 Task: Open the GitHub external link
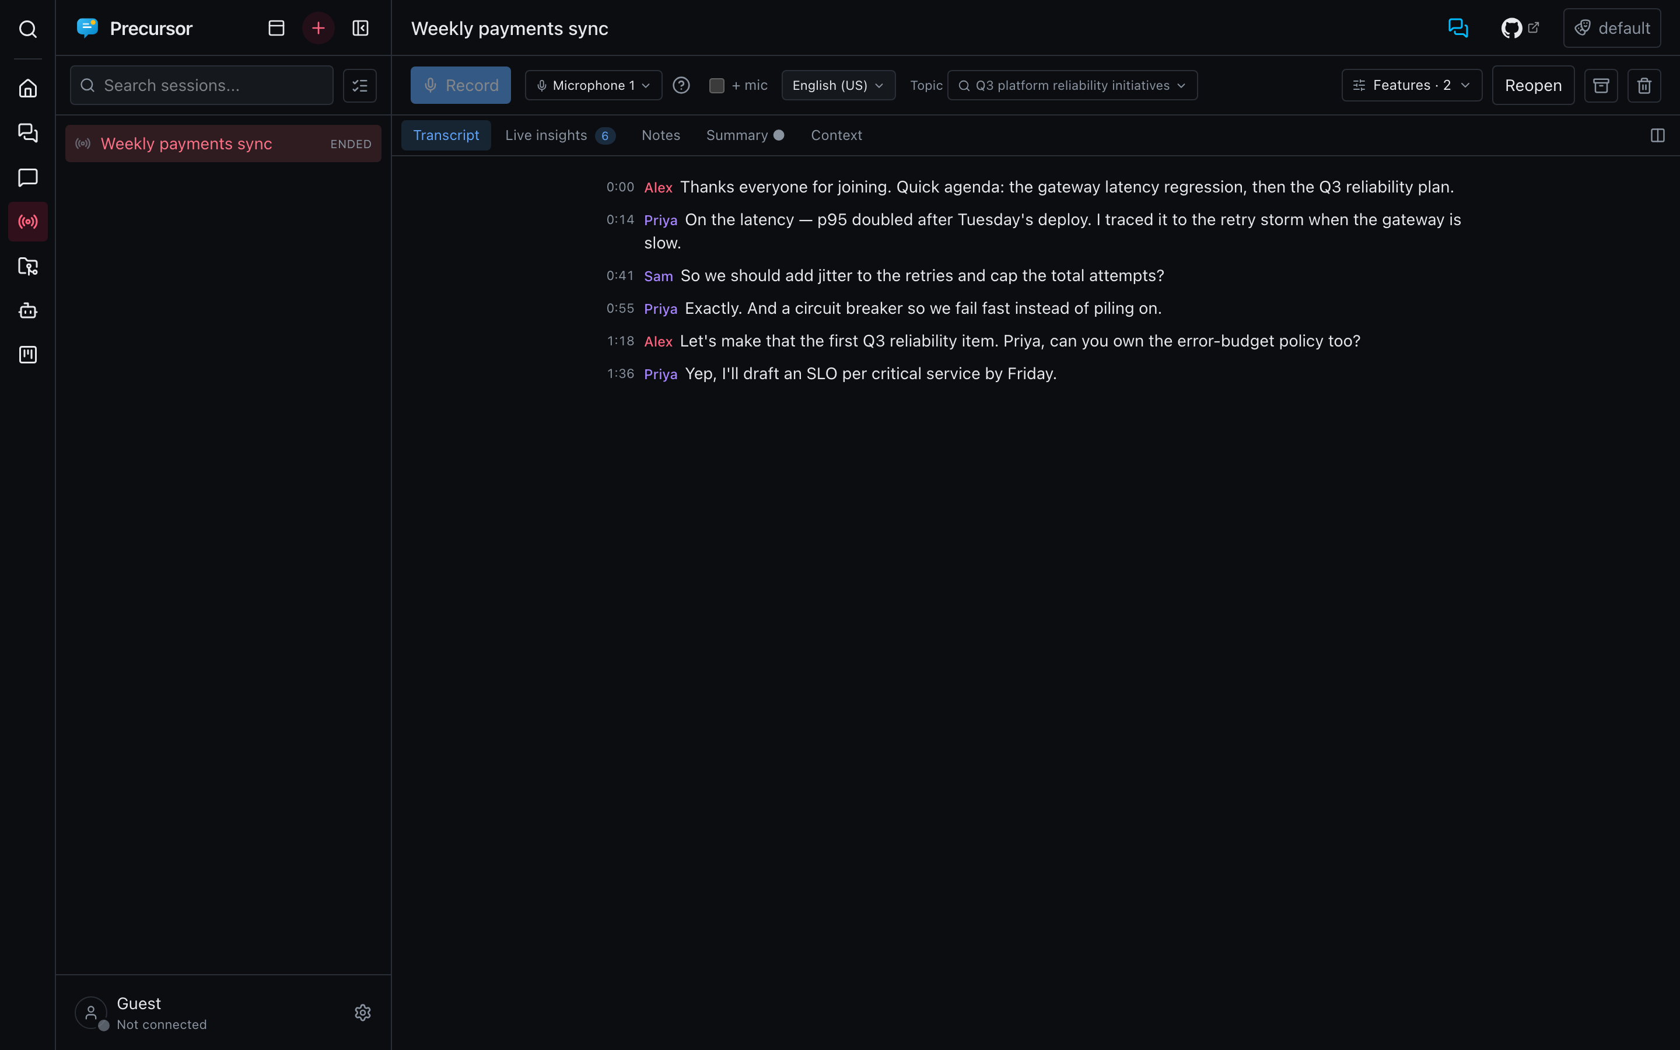tap(1520, 28)
